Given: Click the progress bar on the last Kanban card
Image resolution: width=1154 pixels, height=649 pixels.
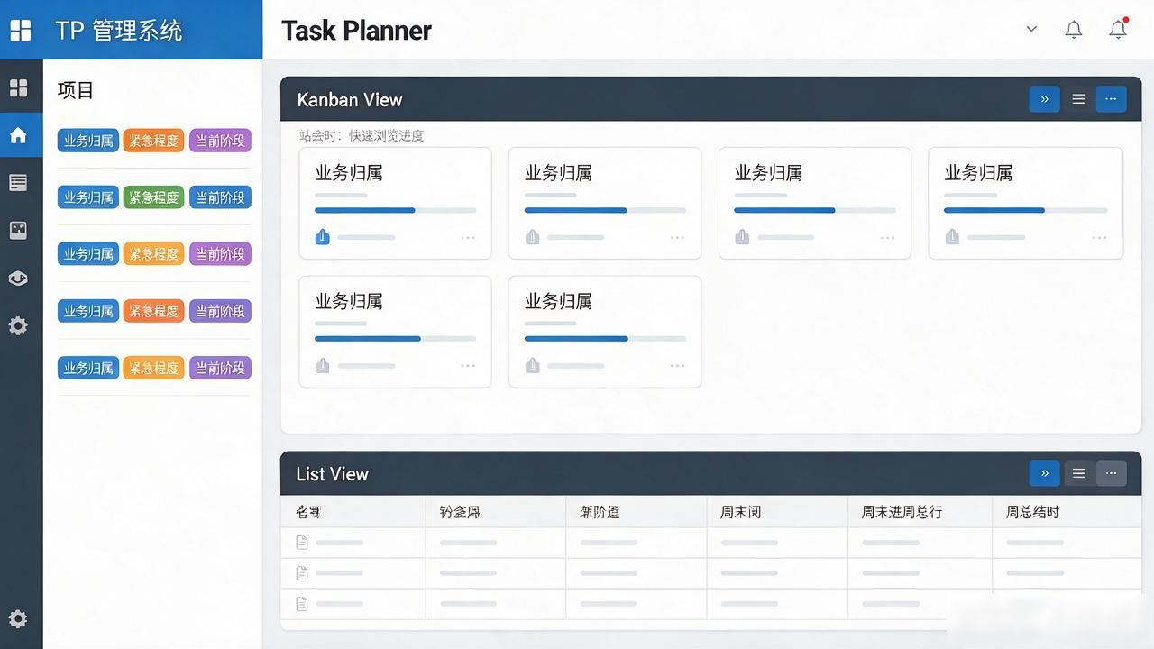Looking at the screenshot, I should point(605,339).
